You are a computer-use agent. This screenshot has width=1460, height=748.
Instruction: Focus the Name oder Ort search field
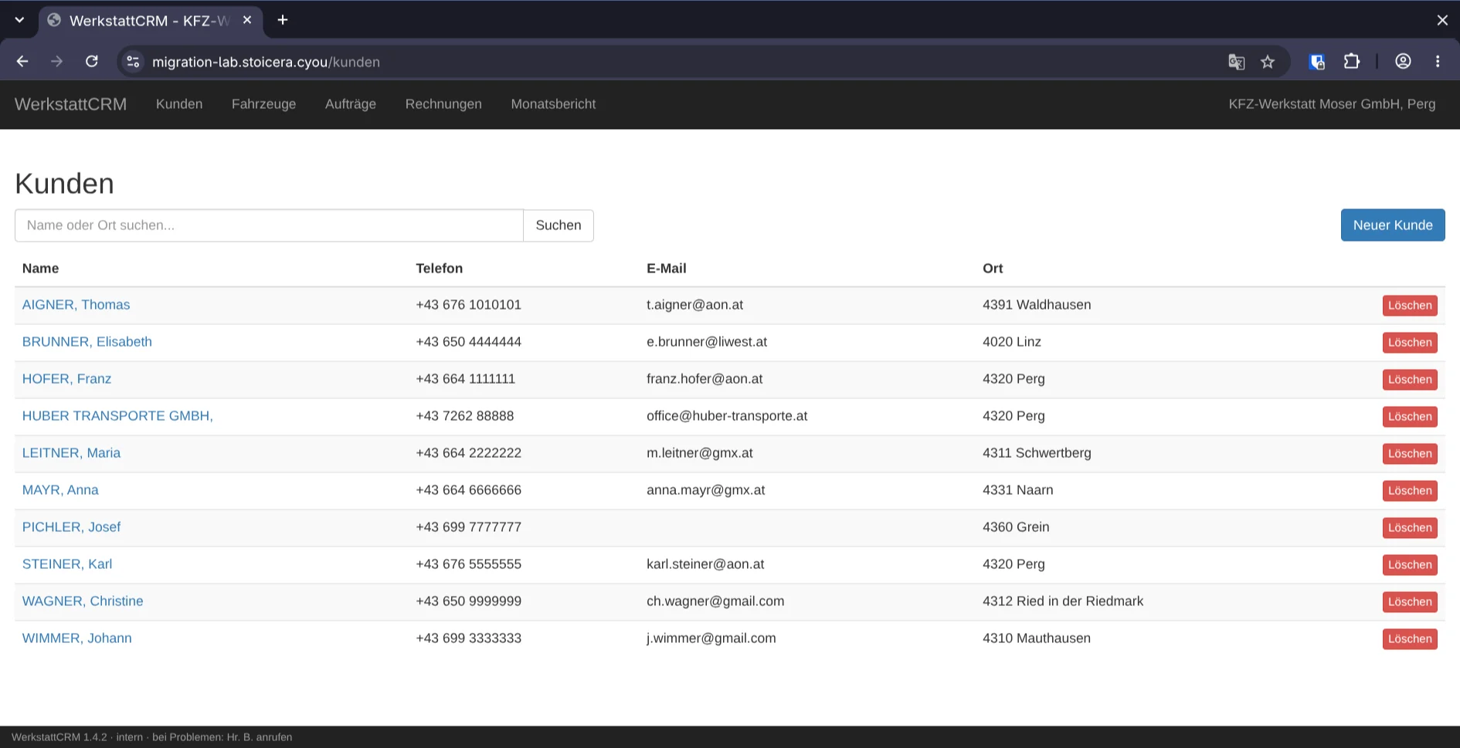pyautogui.click(x=269, y=225)
